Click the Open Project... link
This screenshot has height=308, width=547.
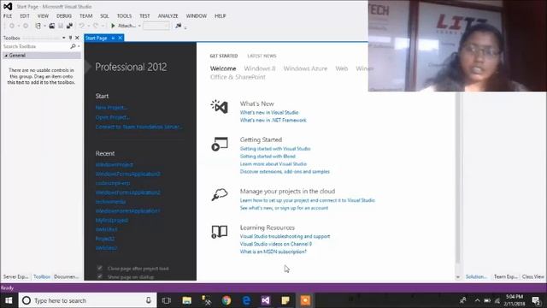click(112, 117)
